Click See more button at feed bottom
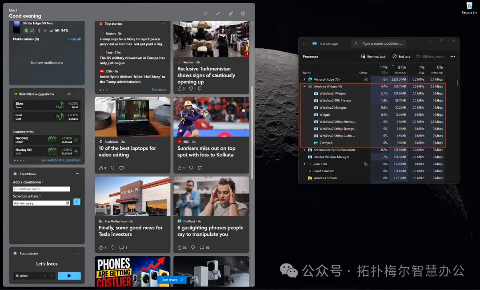480x290 pixels. 172,279
